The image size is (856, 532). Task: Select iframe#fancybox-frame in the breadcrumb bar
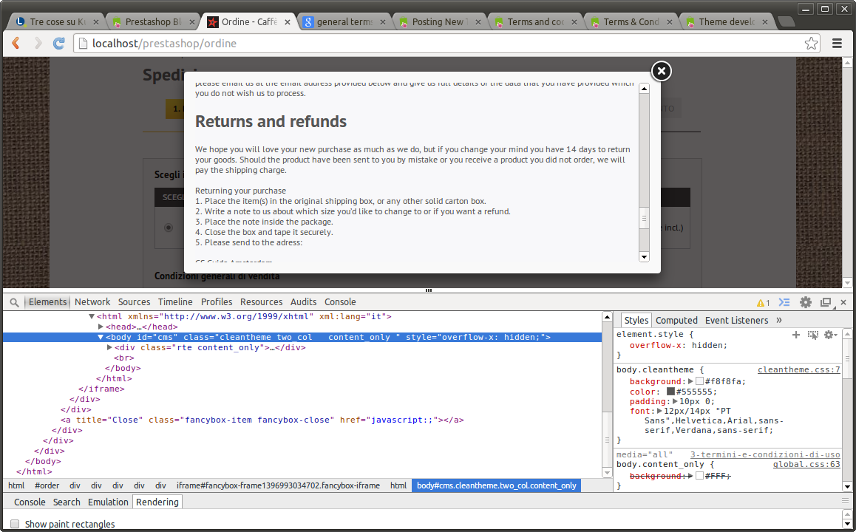click(x=278, y=485)
